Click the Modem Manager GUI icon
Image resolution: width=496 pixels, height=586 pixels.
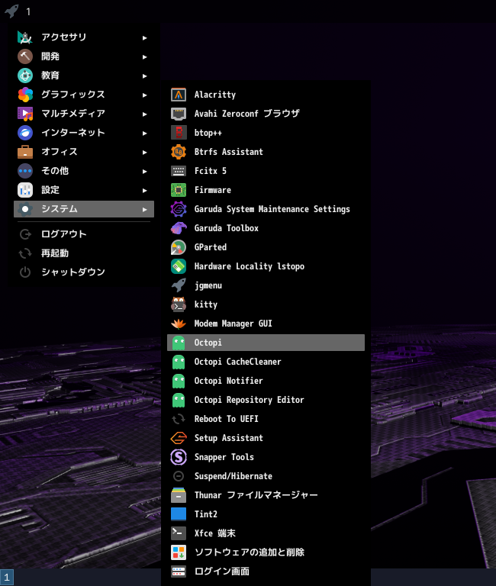(179, 324)
